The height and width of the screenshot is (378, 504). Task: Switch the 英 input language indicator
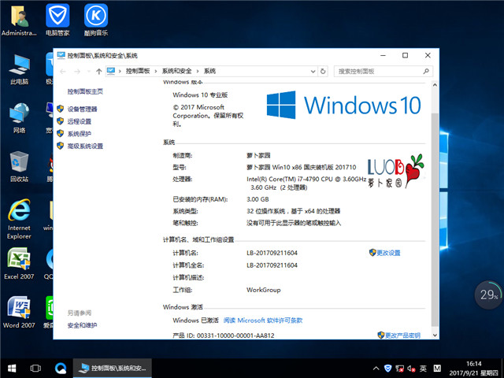coord(423,369)
